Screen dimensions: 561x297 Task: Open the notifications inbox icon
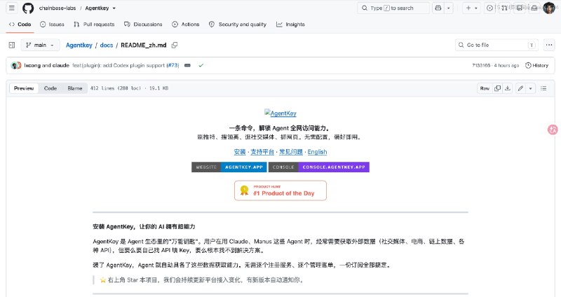(x=534, y=8)
